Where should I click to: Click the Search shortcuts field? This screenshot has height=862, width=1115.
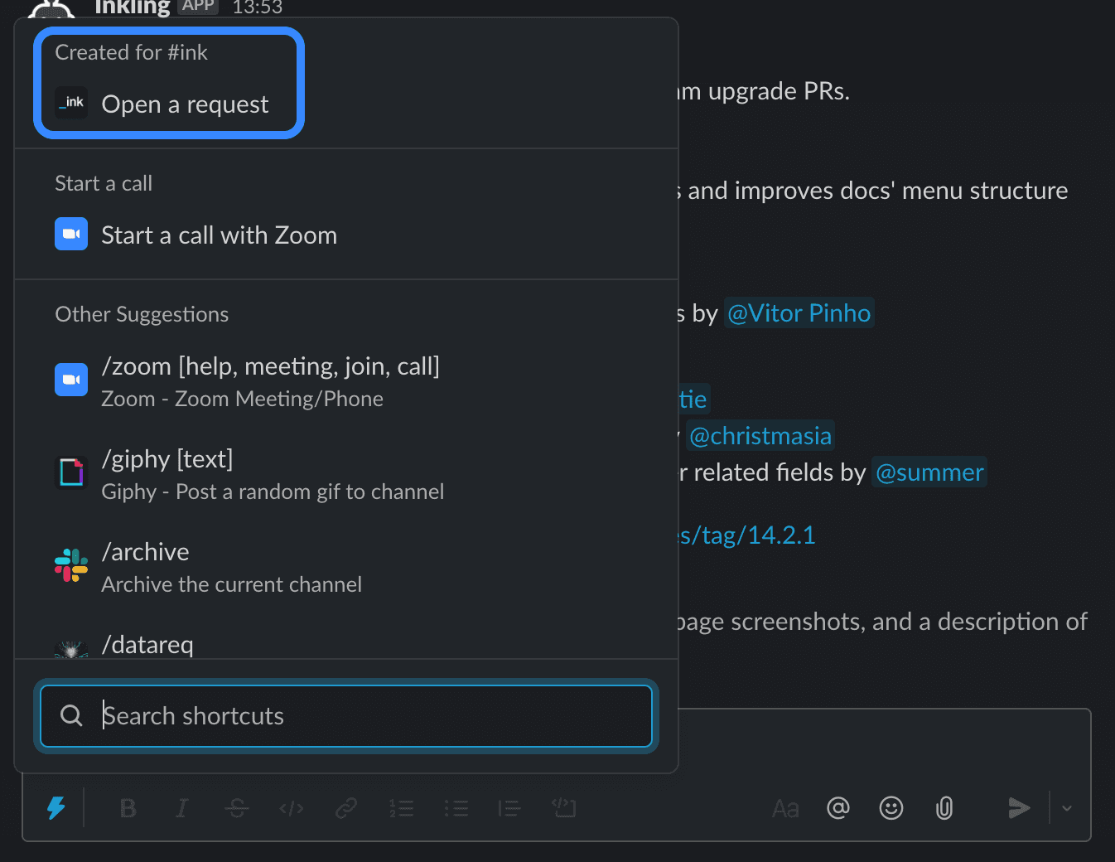click(x=346, y=716)
